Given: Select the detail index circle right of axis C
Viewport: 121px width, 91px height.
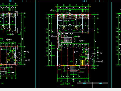Looking at the screenshot, I should click(x=101, y=53).
